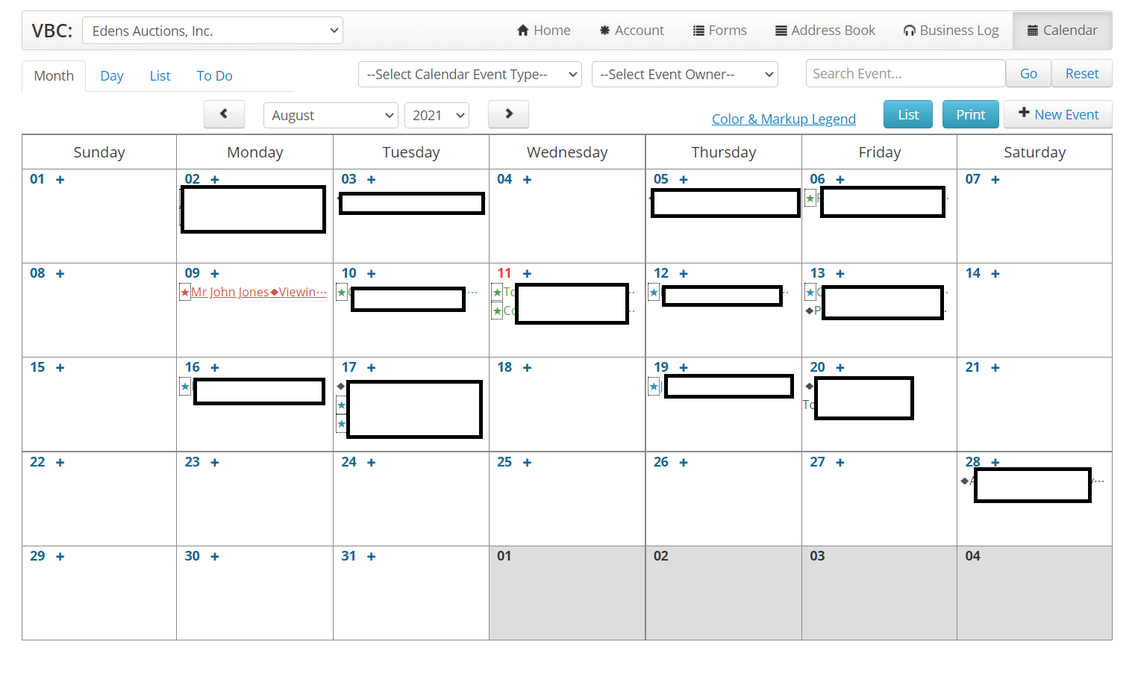Switch to the Day tab
This screenshot has width=1138, height=674.
coord(112,76)
